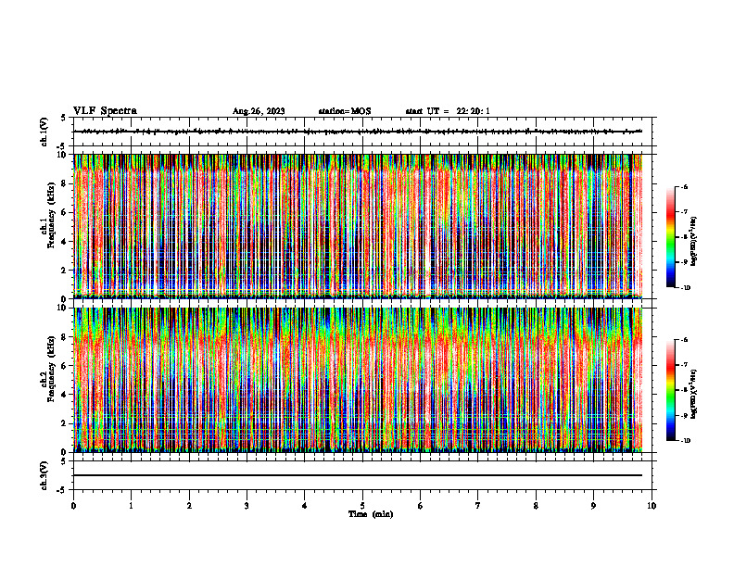This screenshot has width=734, height=567.
Task: Click the ch.1 color bar unit label
Action: coord(694,241)
